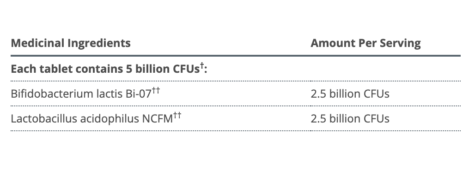
Task: Click the Bi-07 strain label
Action: 139,94
